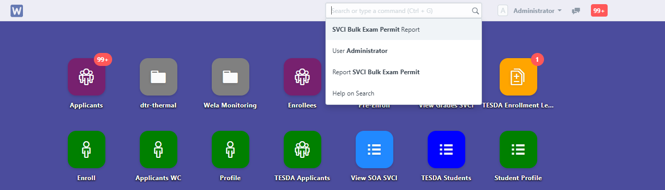
Task: Open the Applicants WC icon
Action: coord(159,150)
